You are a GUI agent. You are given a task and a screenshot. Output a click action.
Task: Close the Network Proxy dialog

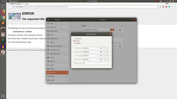click(x=110, y=34)
